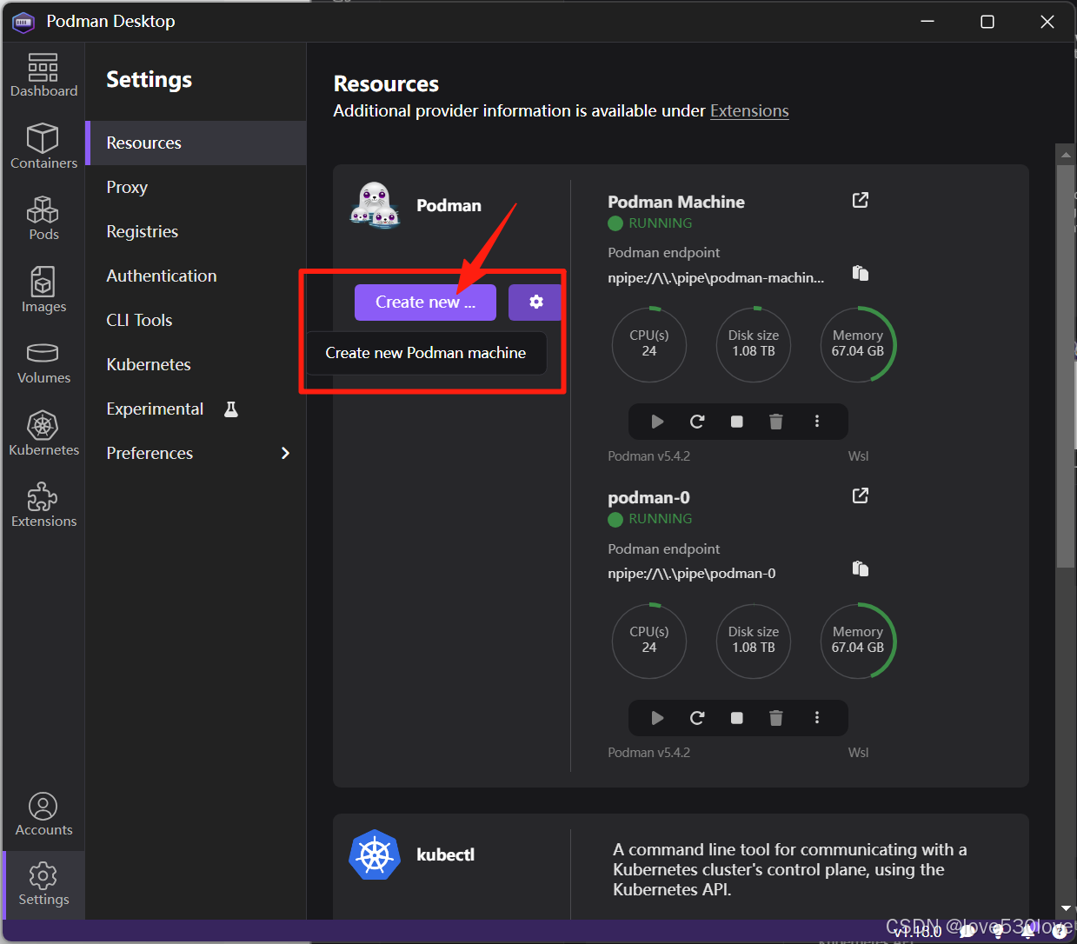The image size is (1077, 944).
Task: Click the podman-0 Memory gauge
Action: tap(858, 641)
